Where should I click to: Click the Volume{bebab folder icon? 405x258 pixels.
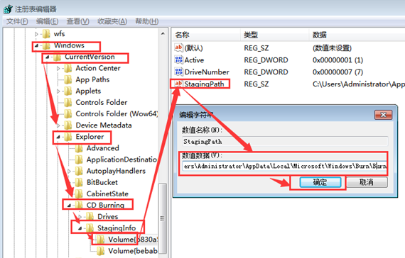click(100, 251)
